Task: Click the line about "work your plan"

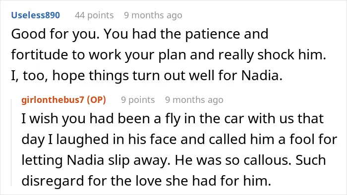Action: (169, 55)
